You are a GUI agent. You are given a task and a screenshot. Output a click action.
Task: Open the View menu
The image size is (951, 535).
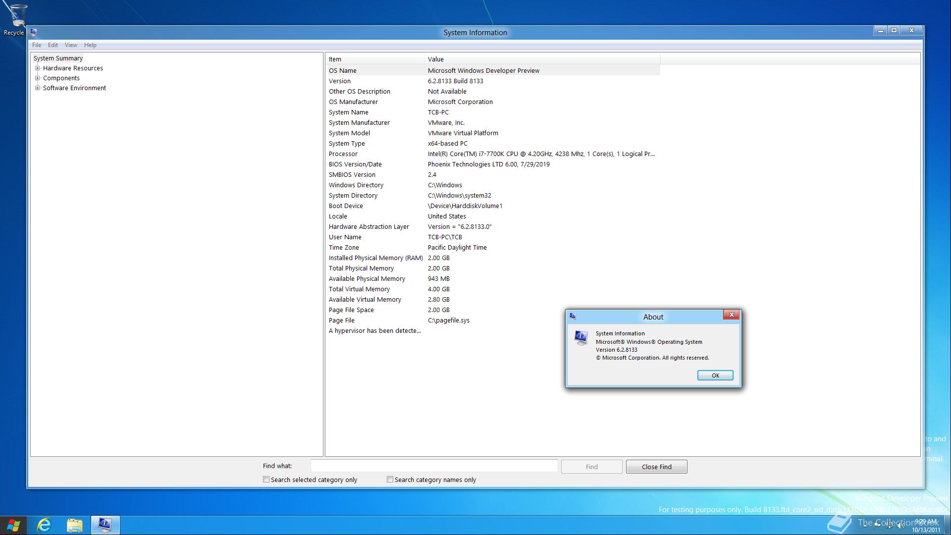71,45
